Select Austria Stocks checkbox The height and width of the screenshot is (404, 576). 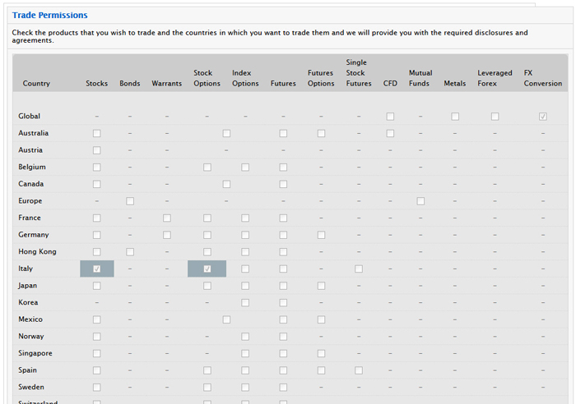(x=96, y=150)
